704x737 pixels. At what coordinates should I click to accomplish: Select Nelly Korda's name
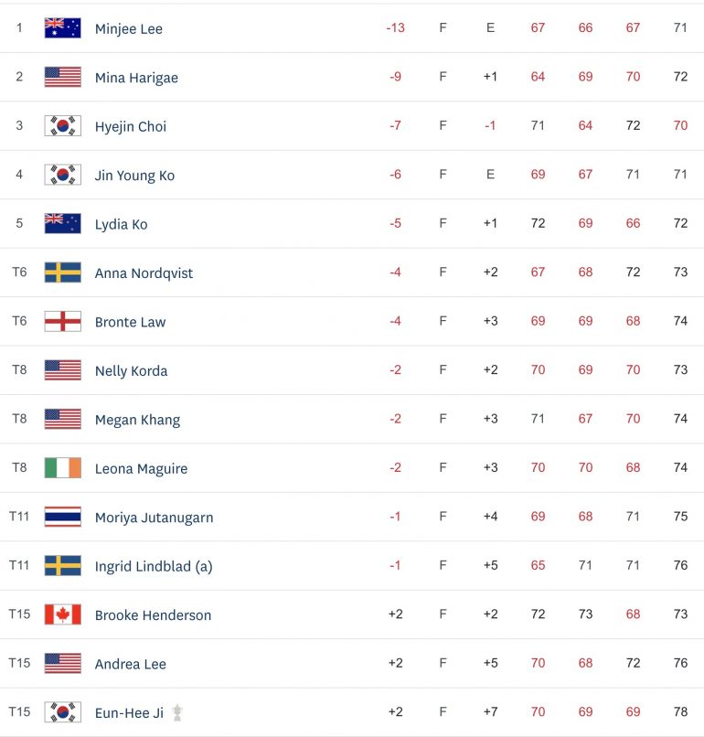click(x=131, y=371)
